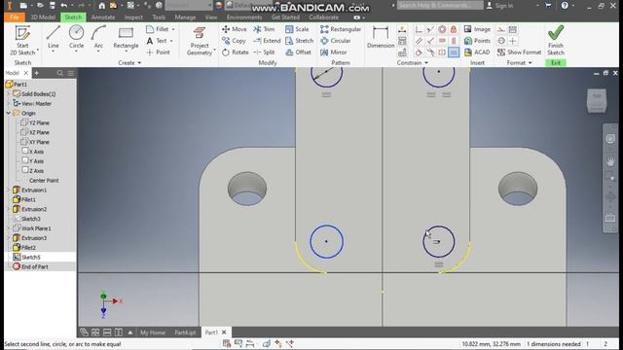This screenshot has height=350, width=623.
Task: Switch to Annotate ribbon tab
Action: [103, 17]
